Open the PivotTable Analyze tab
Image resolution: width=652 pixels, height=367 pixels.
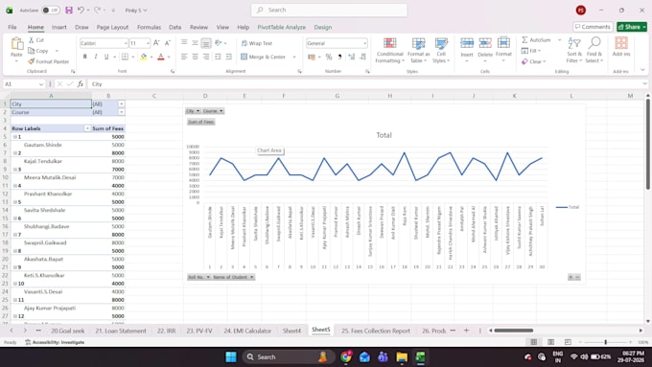click(x=282, y=27)
